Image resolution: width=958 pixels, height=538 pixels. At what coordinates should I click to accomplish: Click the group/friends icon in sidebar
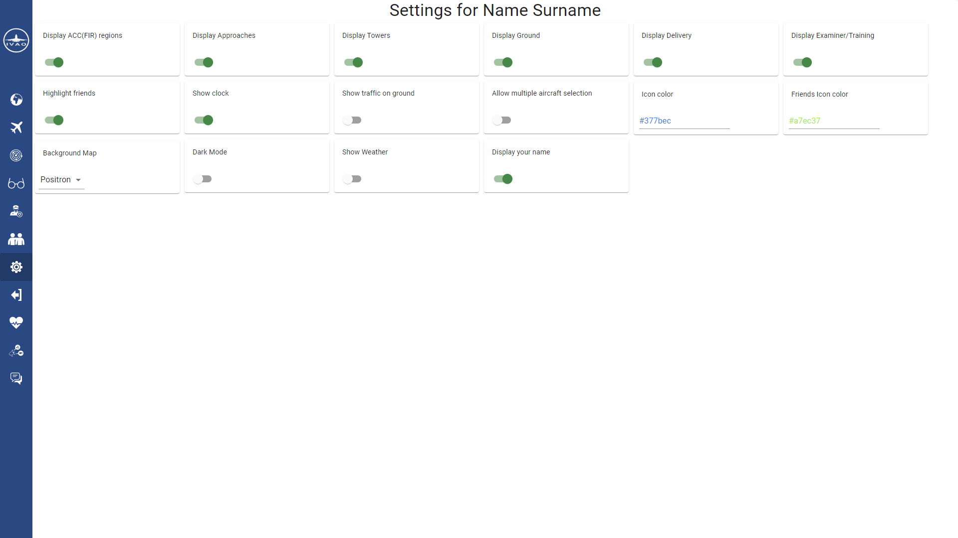(16, 239)
